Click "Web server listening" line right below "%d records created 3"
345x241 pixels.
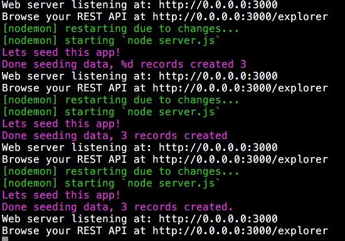(140, 76)
